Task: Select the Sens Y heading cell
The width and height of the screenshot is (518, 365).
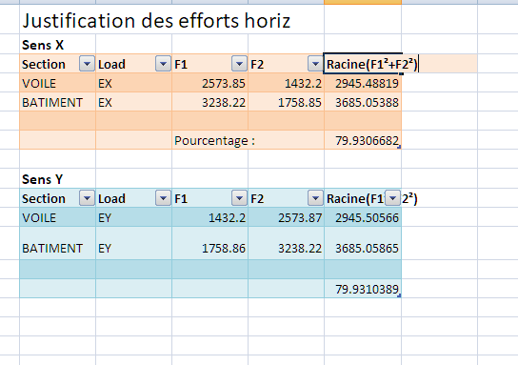Action: click(x=57, y=179)
